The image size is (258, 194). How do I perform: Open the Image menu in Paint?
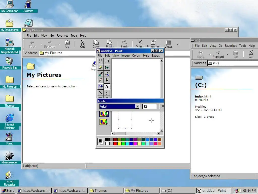pyautogui.click(x=125, y=56)
